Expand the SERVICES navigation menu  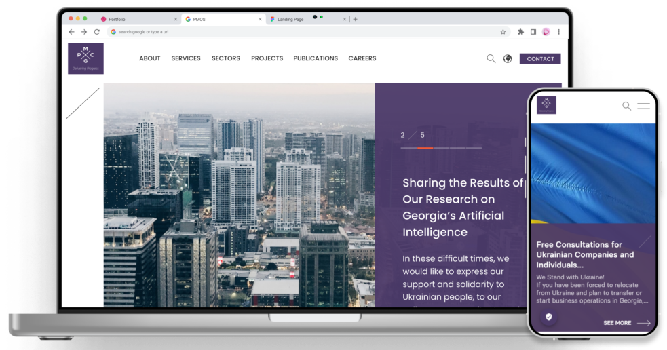pyautogui.click(x=186, y=58)
